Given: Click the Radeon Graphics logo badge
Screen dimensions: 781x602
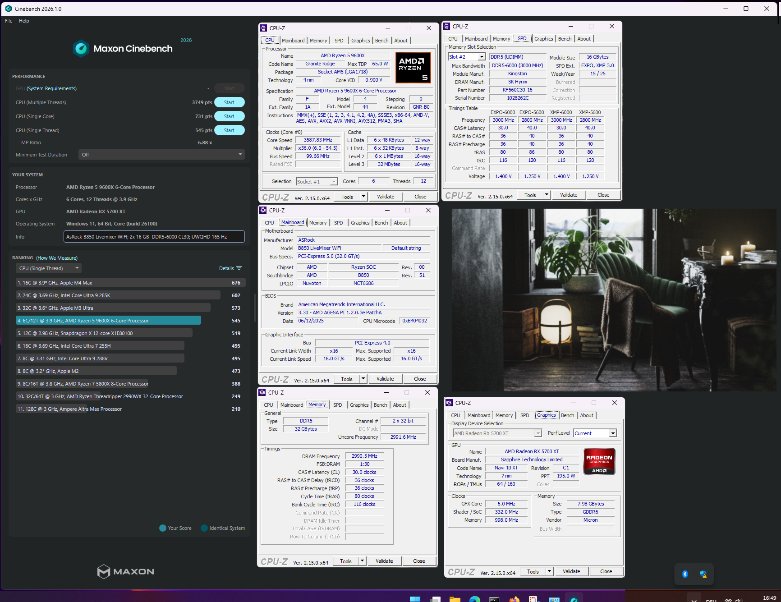Looking at the screenshot, I should click(x=599, y=461).
